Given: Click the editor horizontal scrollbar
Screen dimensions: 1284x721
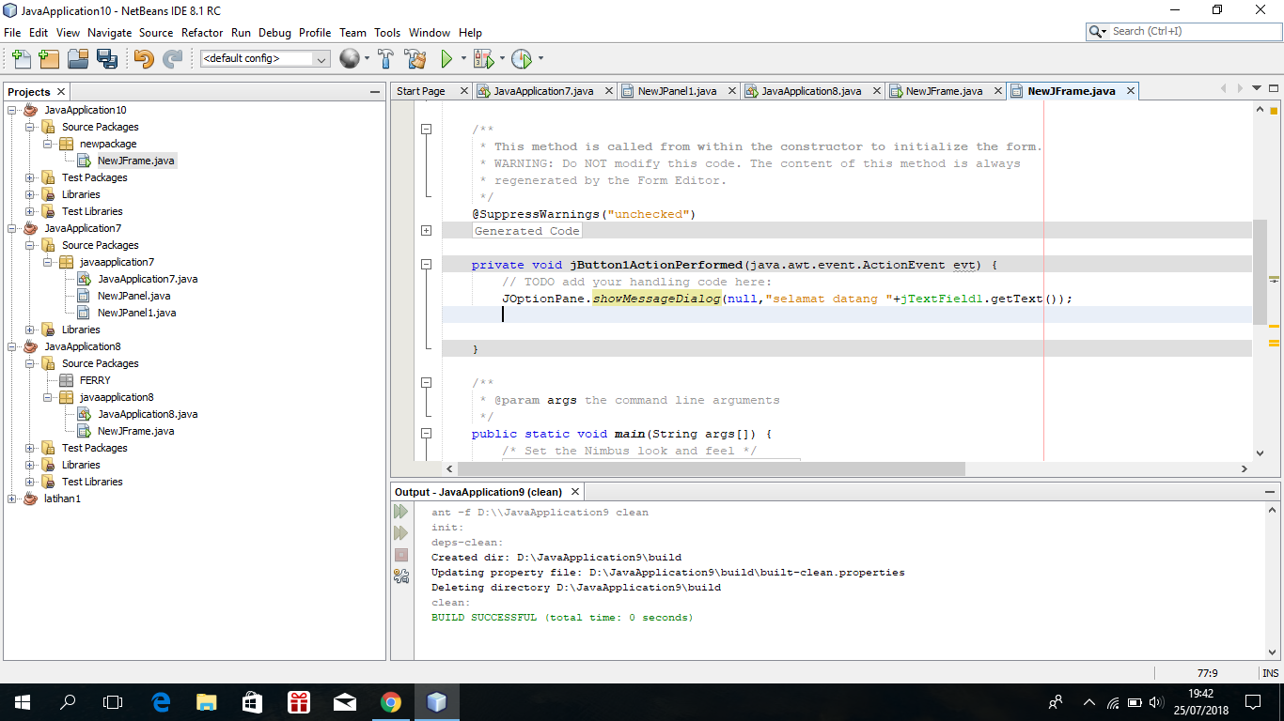Looking at the screenshot, I should coord(710,468).
